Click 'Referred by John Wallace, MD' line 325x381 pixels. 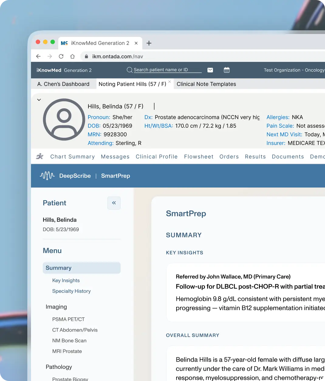coord(233,277)
